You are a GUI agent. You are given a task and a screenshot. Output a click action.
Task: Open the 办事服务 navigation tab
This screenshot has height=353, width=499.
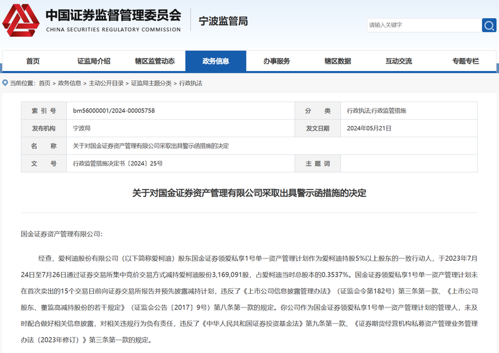pos(276,60)
